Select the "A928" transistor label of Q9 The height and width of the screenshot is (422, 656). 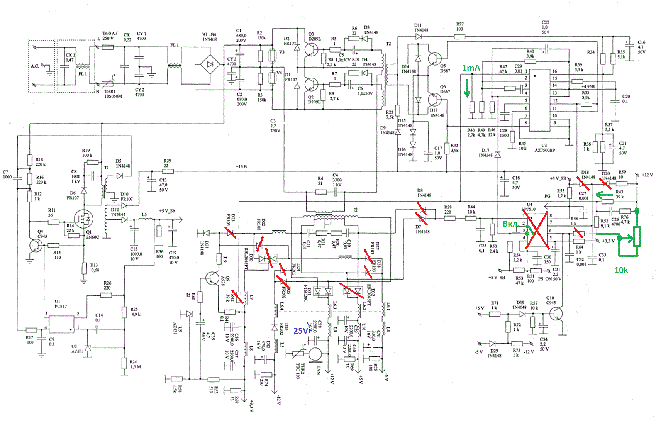click(223, 281)
